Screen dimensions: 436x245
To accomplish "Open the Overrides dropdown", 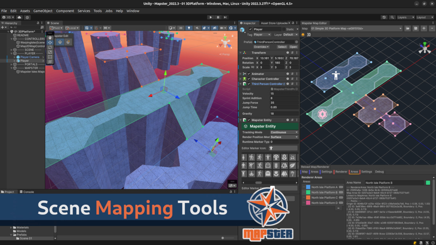I will click(262, 47).
